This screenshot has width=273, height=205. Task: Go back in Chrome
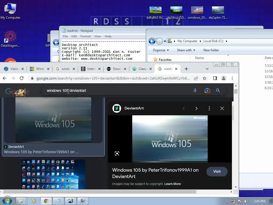tap(5, 78)
